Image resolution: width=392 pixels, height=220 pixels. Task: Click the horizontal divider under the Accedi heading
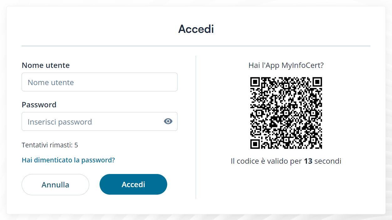pyautogui.click(x=196, y=46)
